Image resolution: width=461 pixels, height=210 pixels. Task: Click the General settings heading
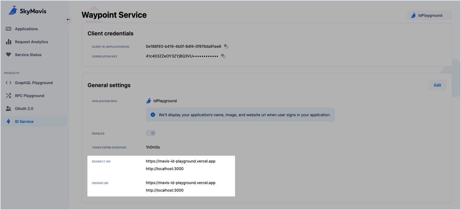[x=109, y=85]
